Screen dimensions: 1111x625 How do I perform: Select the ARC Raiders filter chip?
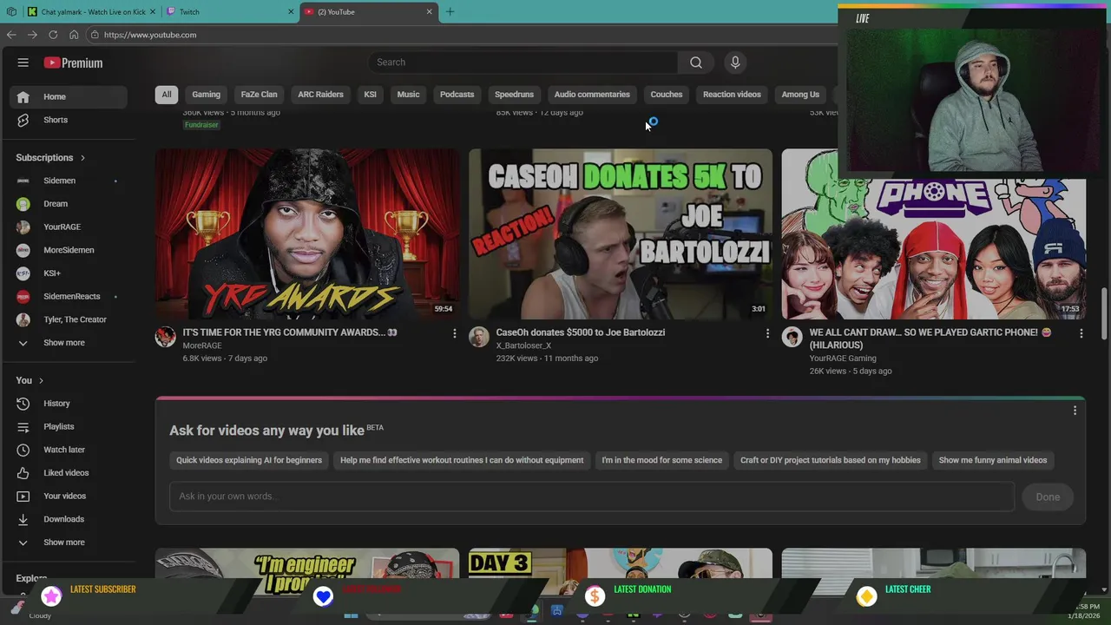pos(320,95)
